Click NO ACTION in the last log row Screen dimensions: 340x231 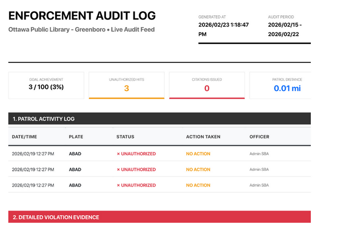[198, 185]
